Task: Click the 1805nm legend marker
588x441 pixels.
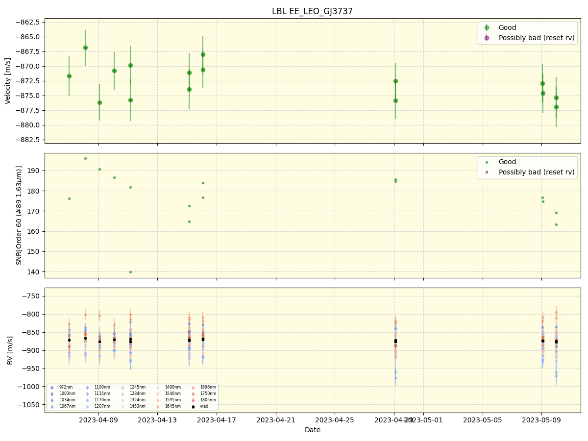Action: pos(193,400)
